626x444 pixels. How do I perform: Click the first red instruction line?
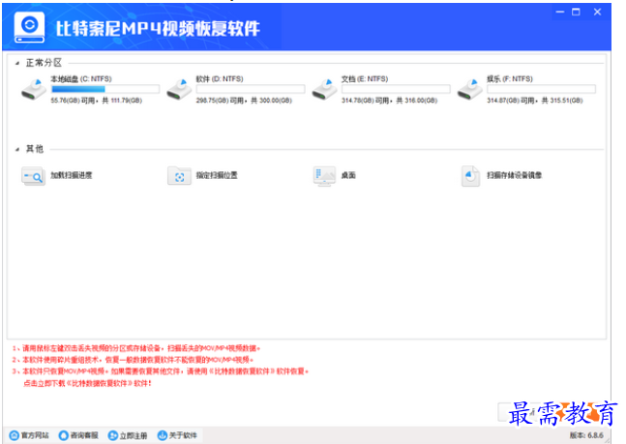pyautogui.click(x=136, y=348)
